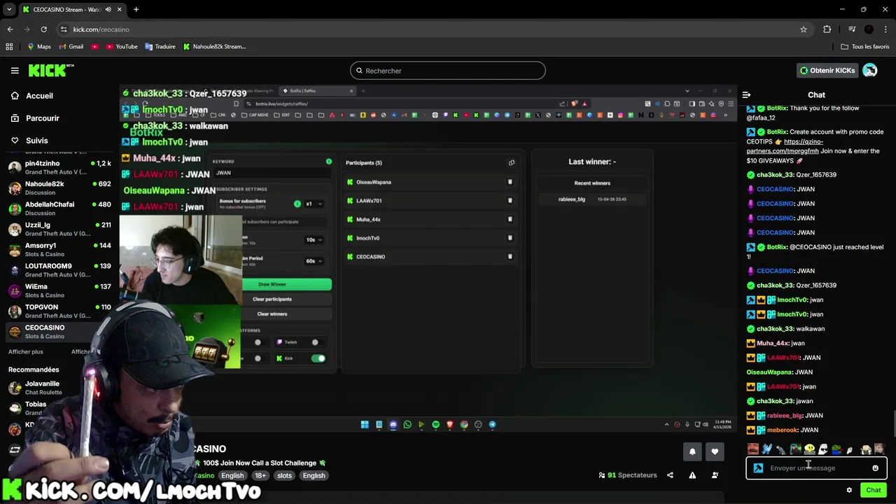Collapse the chat panel

[x=746, y=94]
